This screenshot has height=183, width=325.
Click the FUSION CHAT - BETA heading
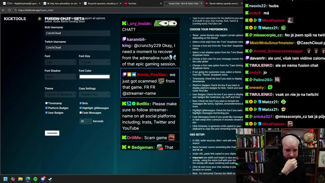64,19
